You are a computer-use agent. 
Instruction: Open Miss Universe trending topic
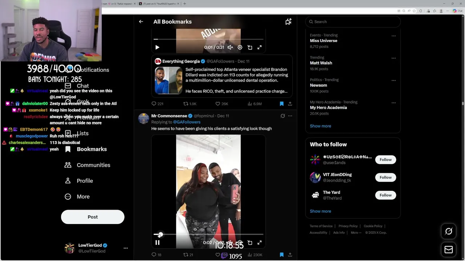pos(323,41)
